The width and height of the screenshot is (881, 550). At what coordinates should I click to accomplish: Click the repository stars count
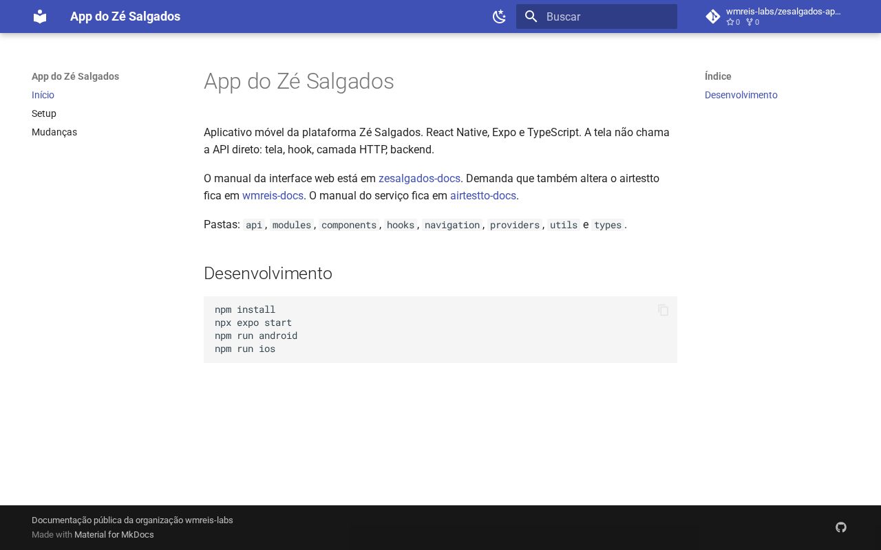point(733,22)
